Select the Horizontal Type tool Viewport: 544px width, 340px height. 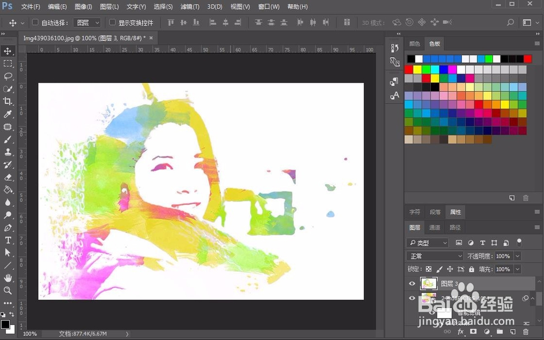[x=8, y=240]
